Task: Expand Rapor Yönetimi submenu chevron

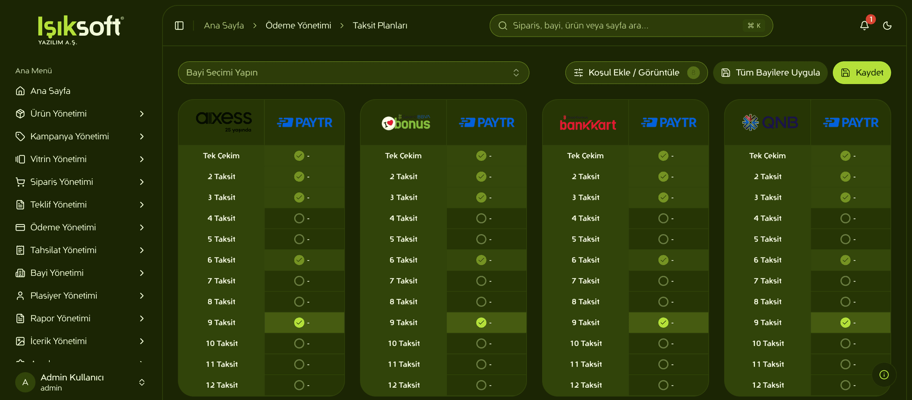Action: 142,319
